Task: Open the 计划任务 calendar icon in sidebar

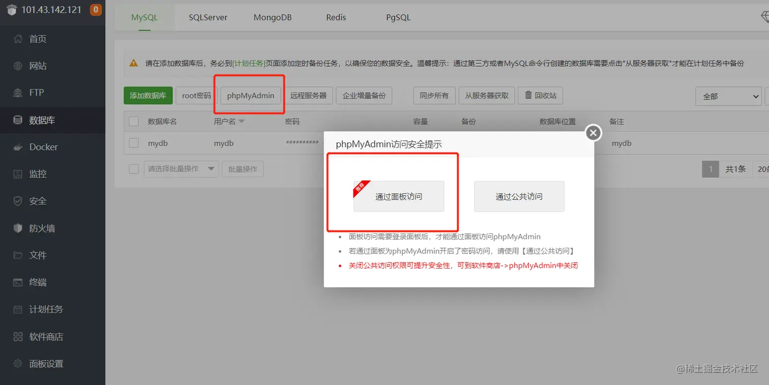Action: click(x=18, y=309)
